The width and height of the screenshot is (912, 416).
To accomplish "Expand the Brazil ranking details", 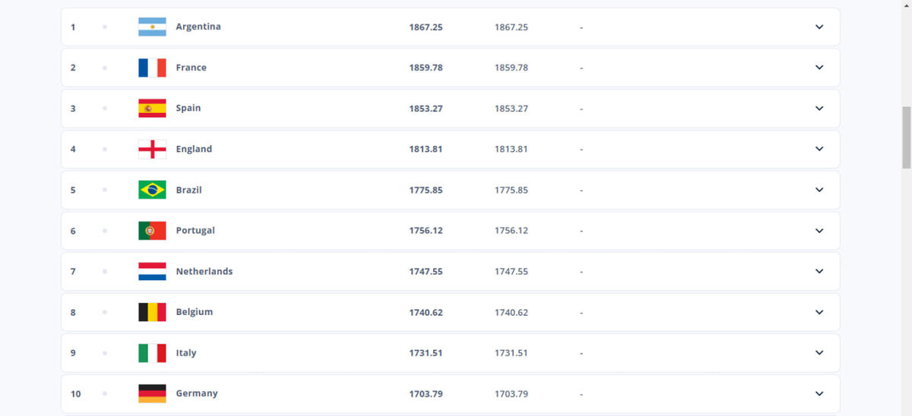I will coord(819,190).
